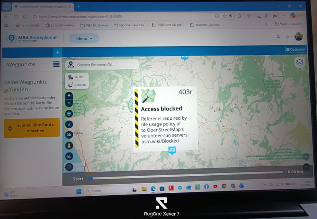
Task: Open the user profile avatar
Action: [x=298, y=37]
